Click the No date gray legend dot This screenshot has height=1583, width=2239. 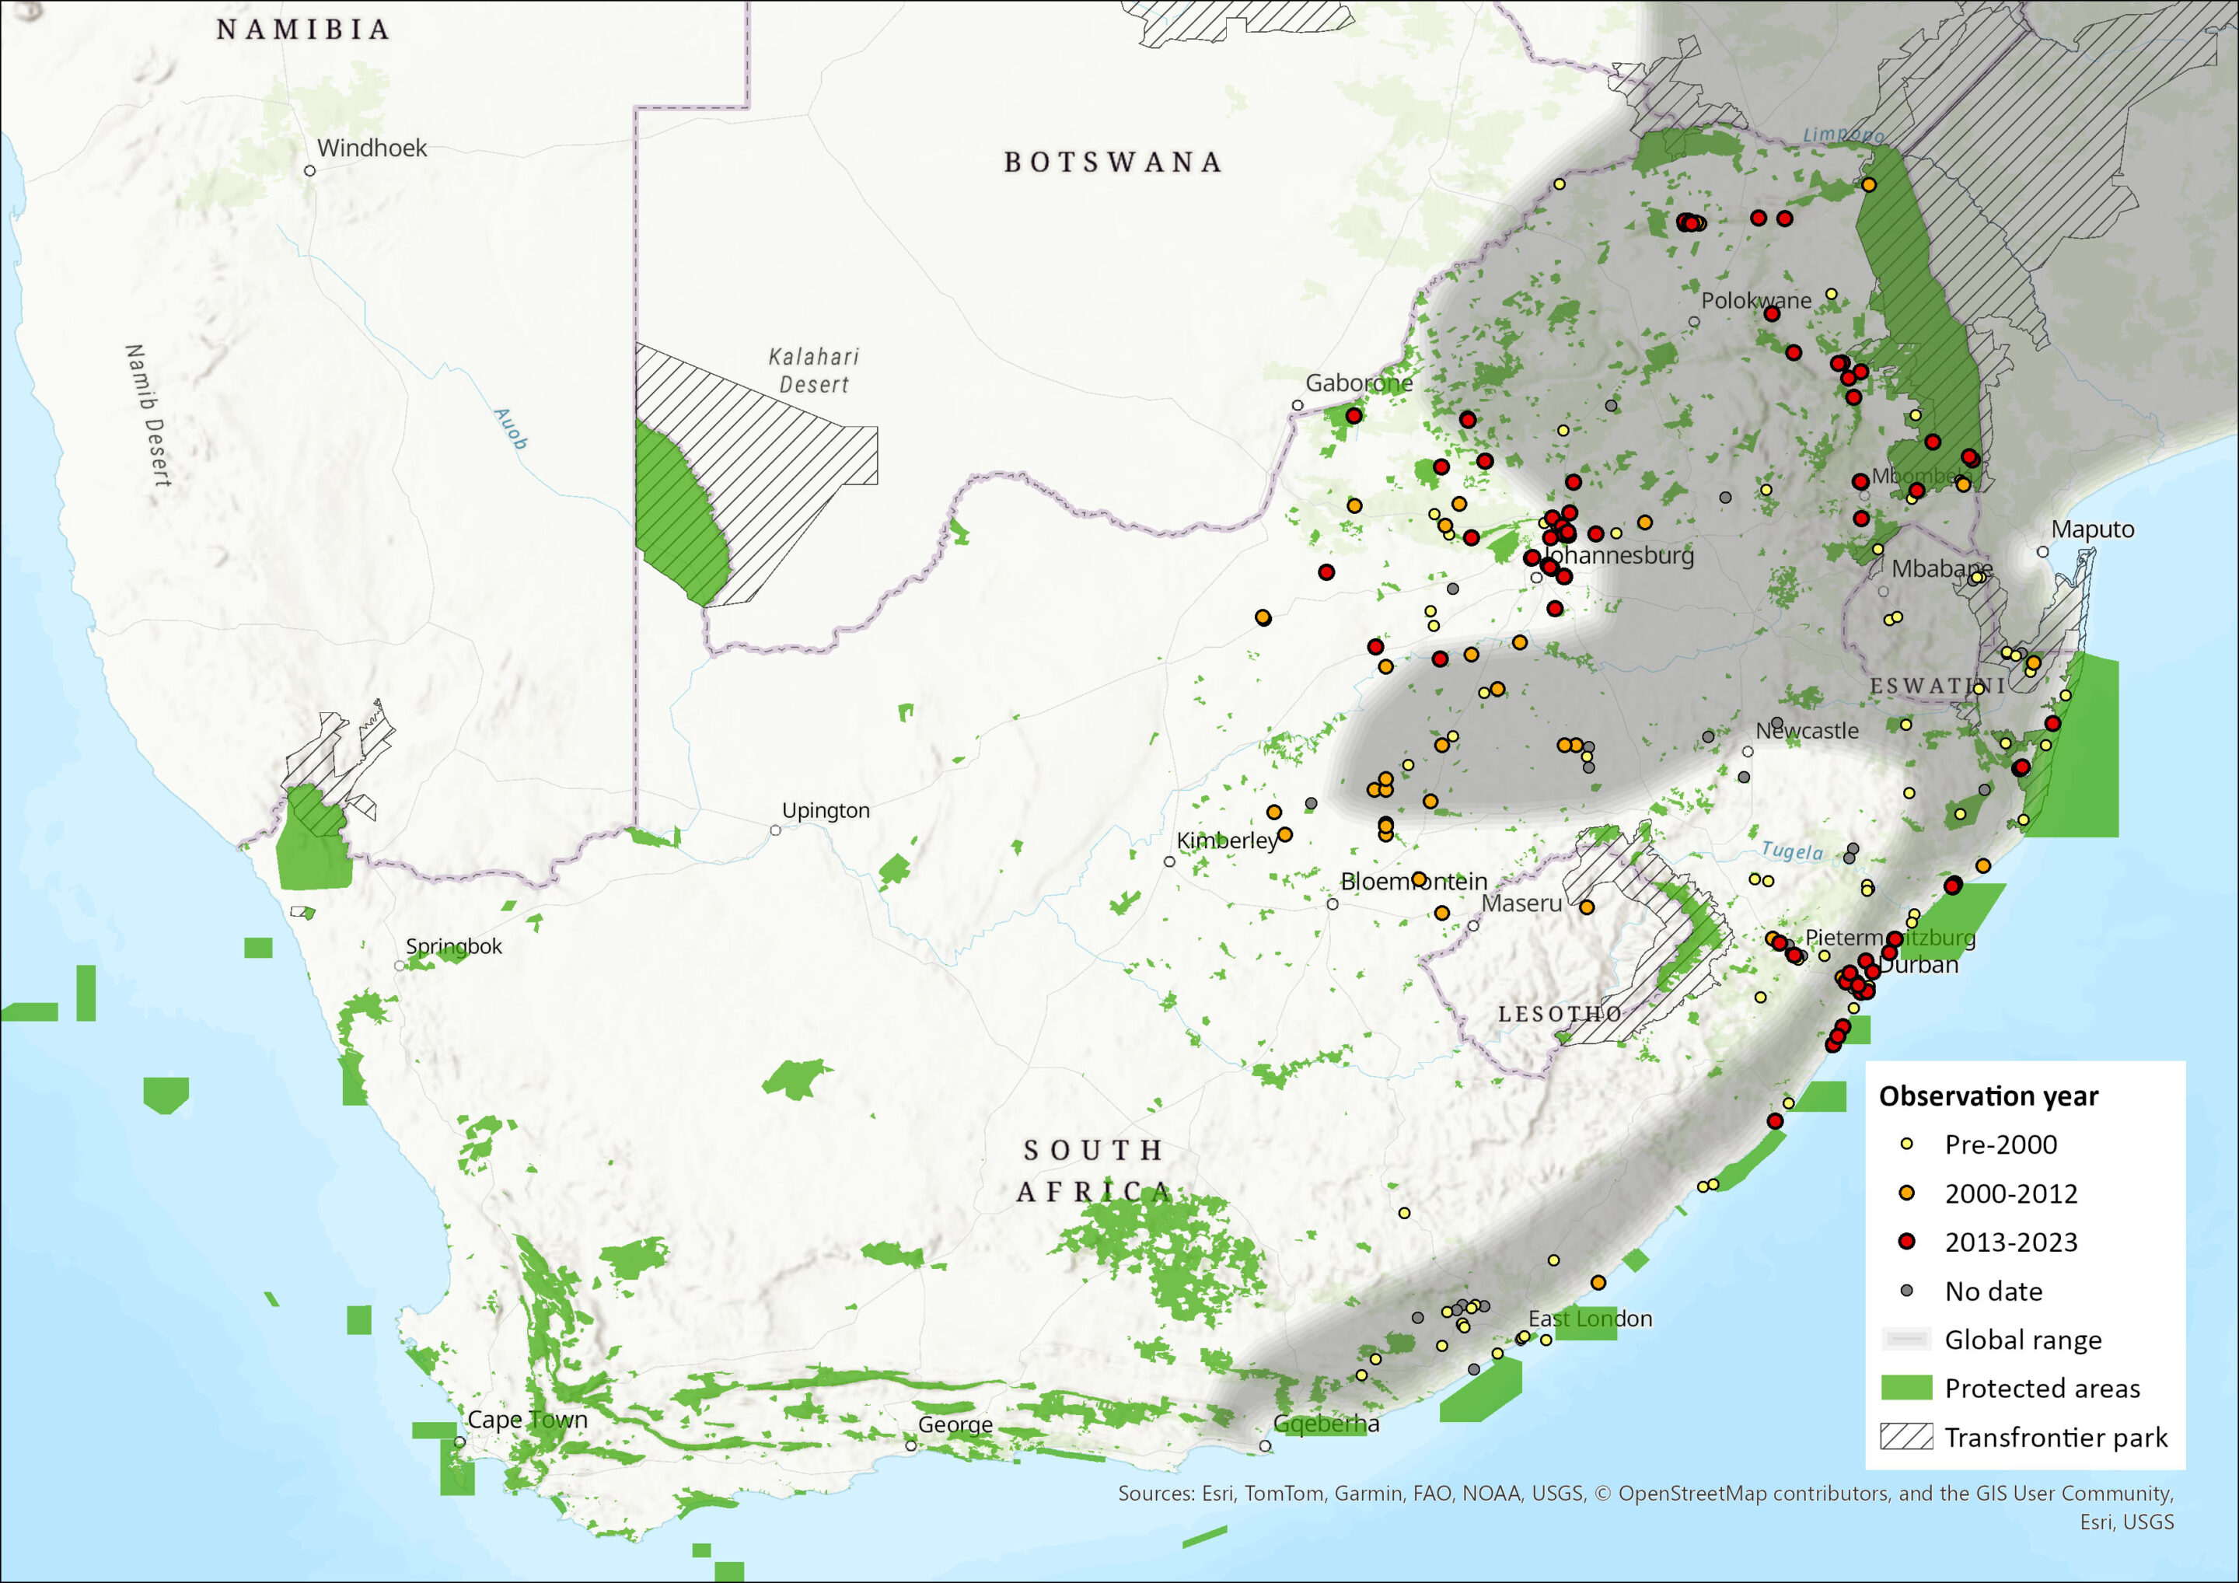[x=1908, y=1291]
